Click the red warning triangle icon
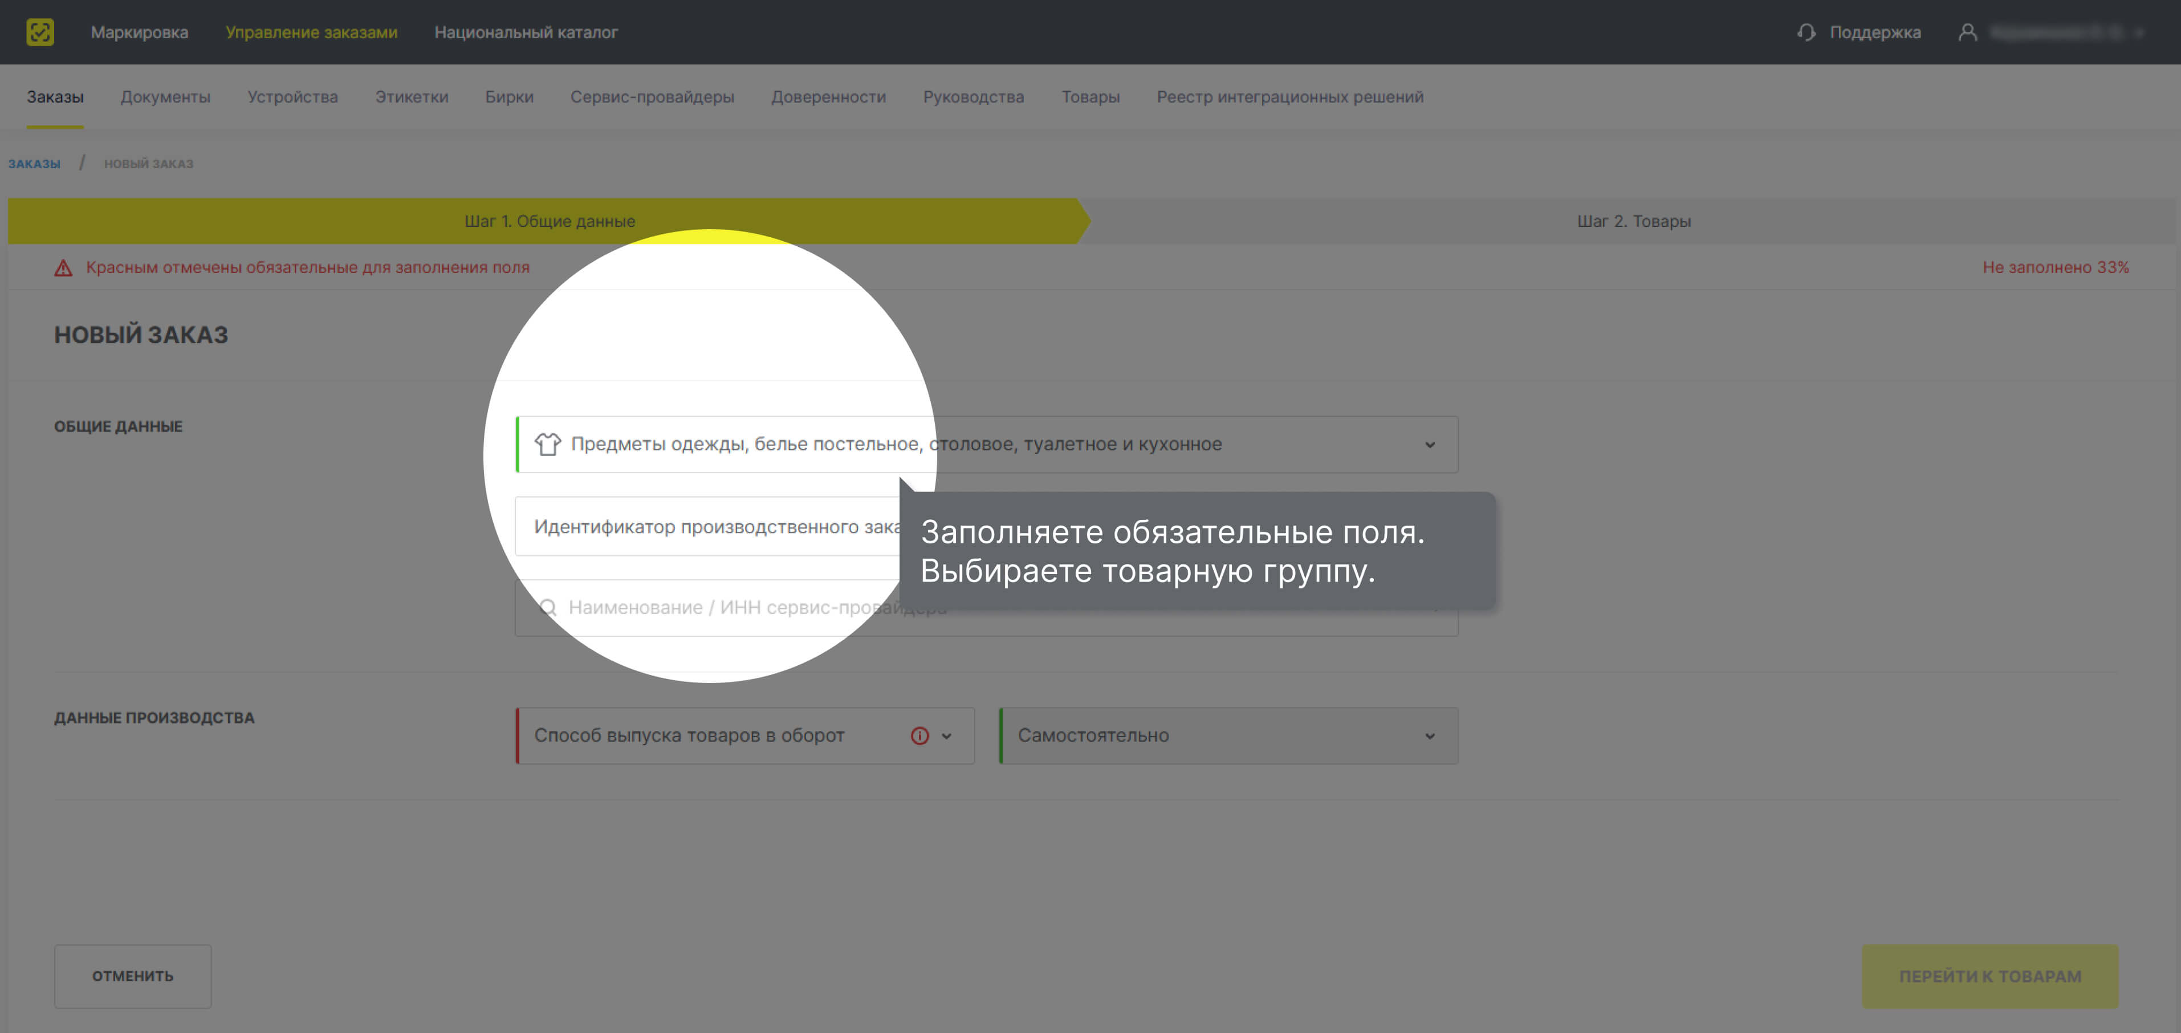This screenshot has height=1033, width=2181. click(x=63, y=267)
